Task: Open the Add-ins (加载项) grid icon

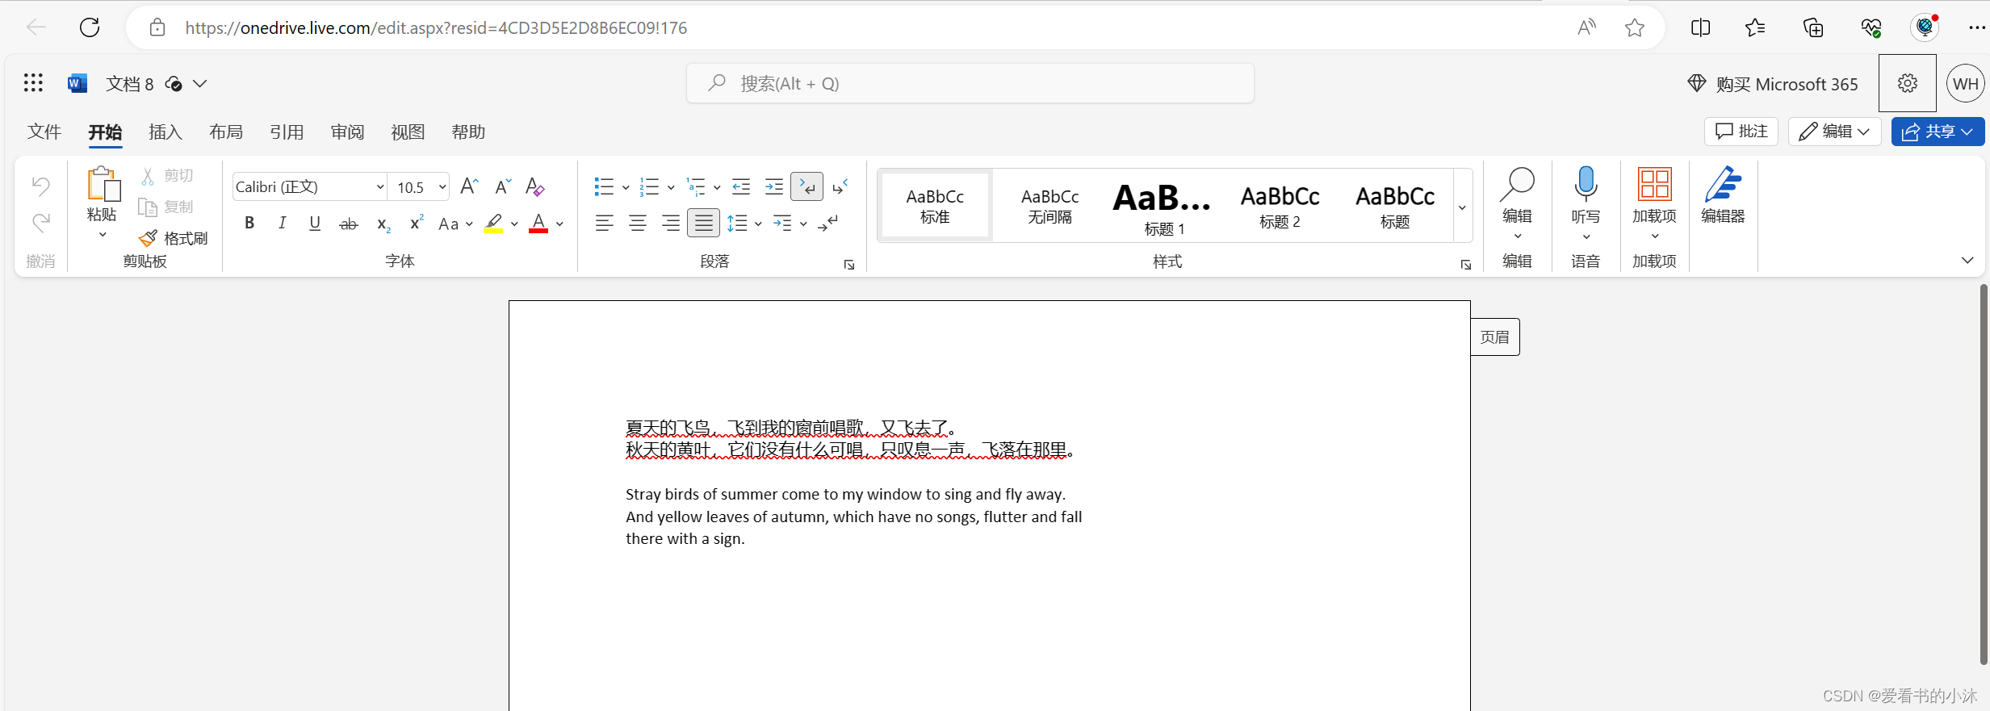Action: coord(1654,184)
